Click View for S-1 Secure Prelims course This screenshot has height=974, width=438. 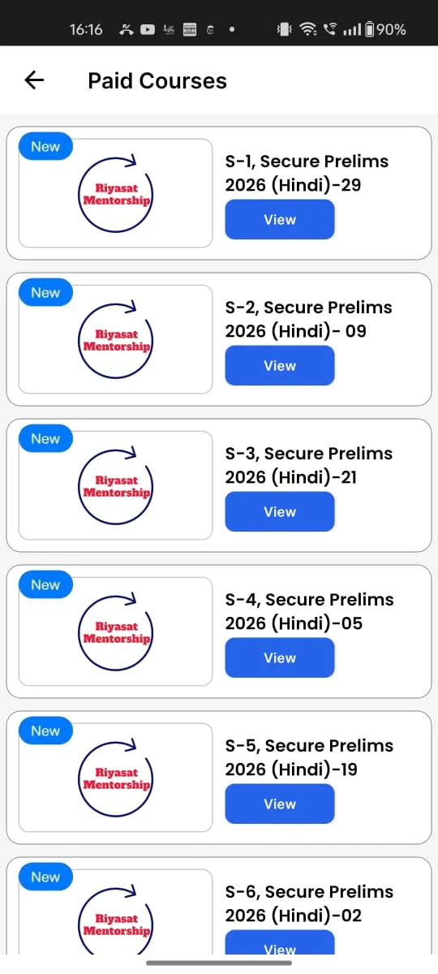point(280,219)
